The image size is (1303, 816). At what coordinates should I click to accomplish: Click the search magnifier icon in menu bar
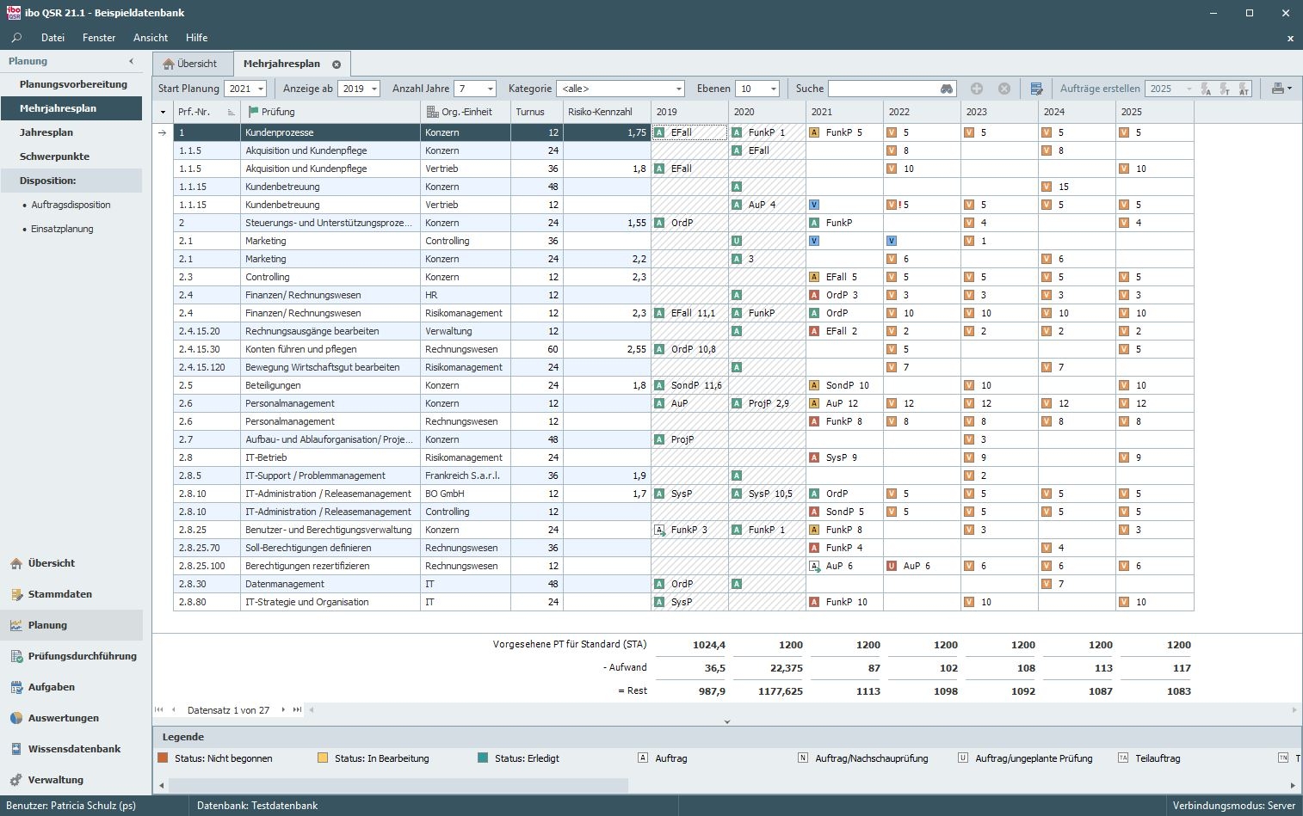coord(16,38)
